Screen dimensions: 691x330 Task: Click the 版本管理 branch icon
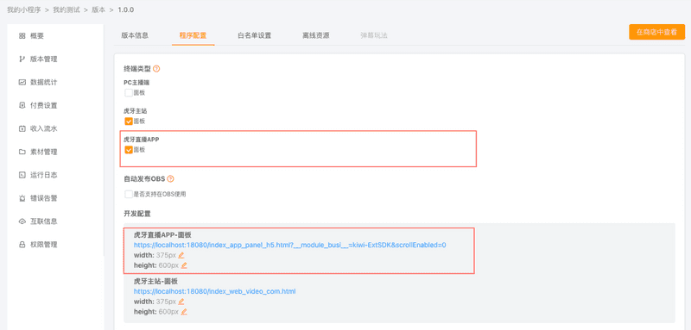point(22,59)
